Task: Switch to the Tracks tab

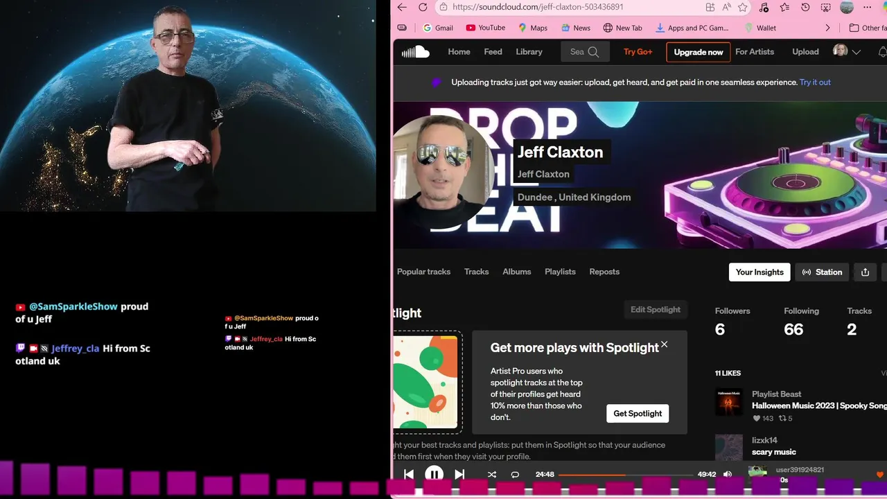Action: point(476,272)
